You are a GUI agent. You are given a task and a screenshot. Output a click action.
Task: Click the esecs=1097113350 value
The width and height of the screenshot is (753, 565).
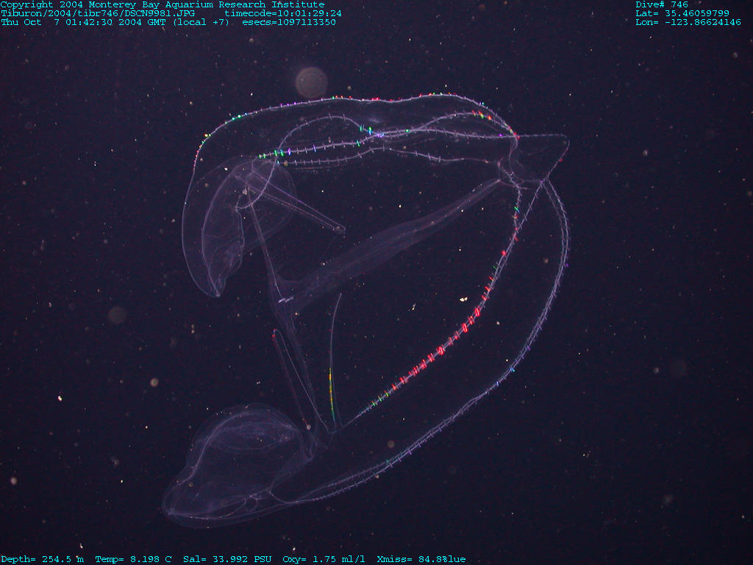tap(289, 22)
